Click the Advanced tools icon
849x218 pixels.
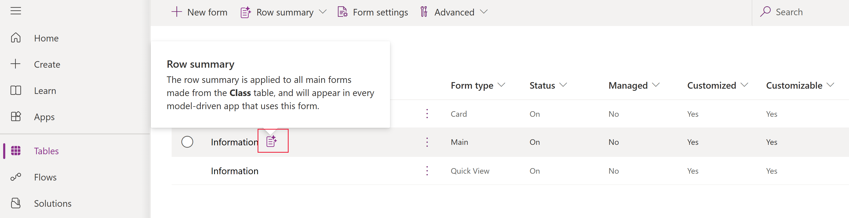[x=424, y=12]
